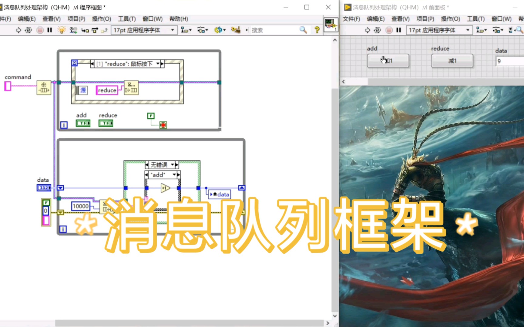Enable the highlight execution lightbulb

click(x=61, y=30)
